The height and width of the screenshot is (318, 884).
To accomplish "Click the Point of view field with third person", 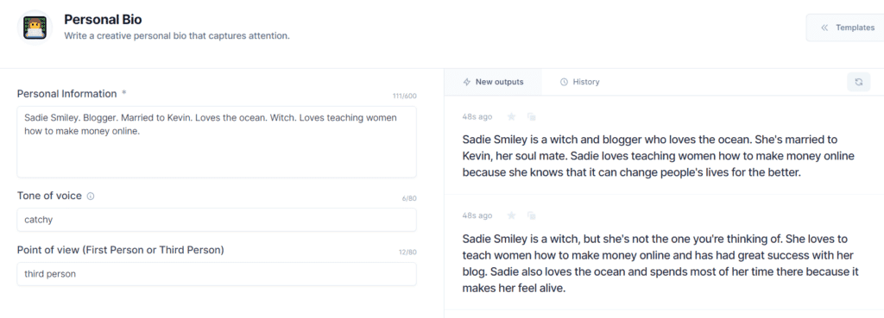I will pyautogui.click(x=217, y=274).
